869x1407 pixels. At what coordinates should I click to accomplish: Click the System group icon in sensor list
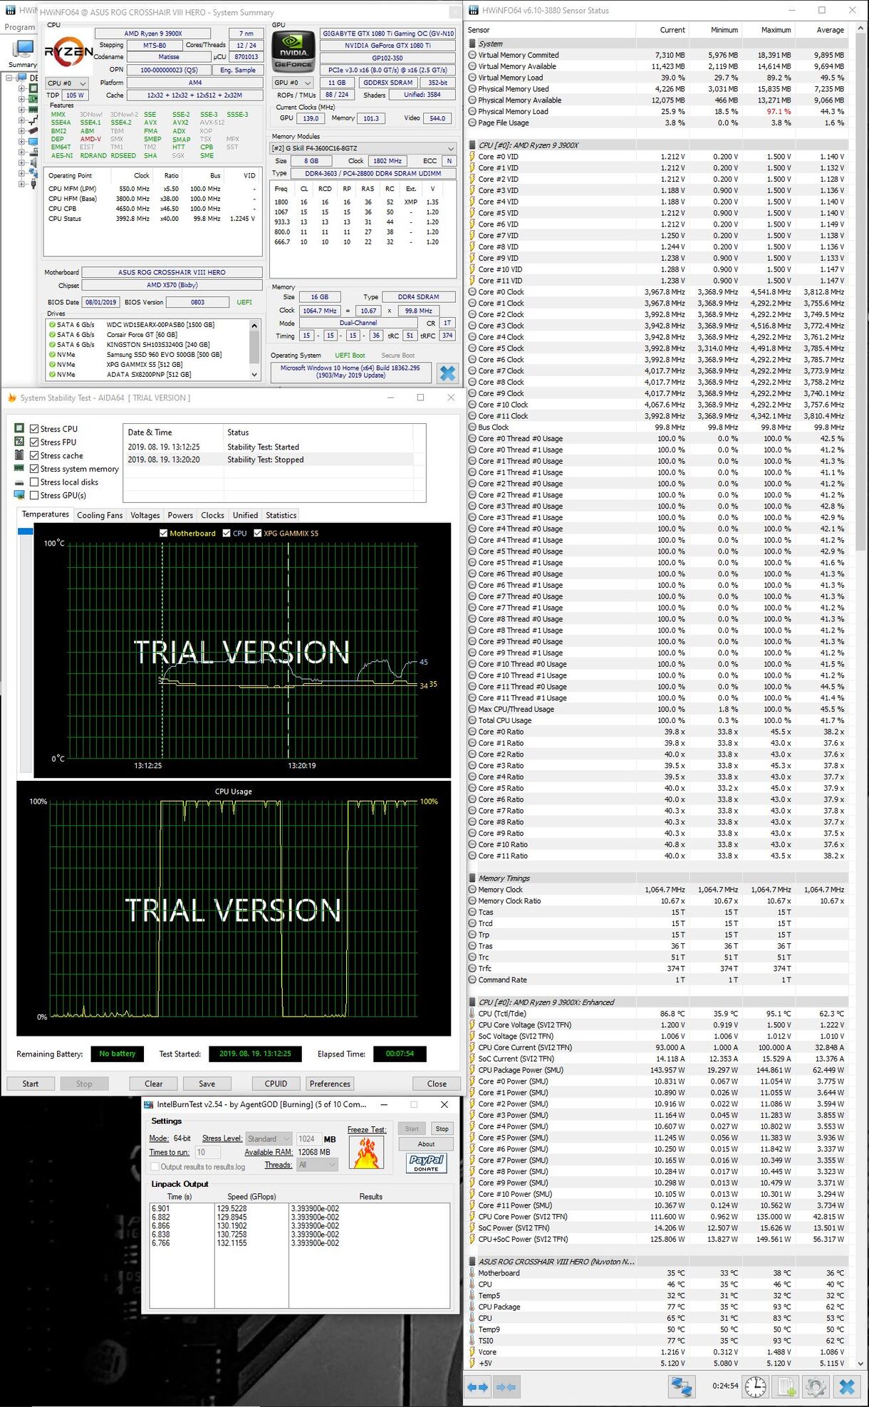tap(472, 43)
